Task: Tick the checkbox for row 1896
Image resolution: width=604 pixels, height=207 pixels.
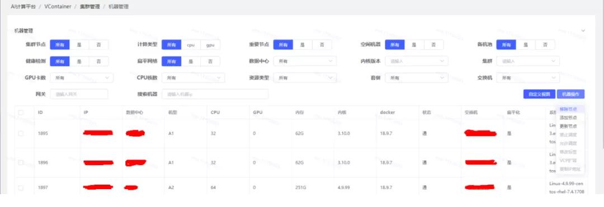Action: coord(21,163)
